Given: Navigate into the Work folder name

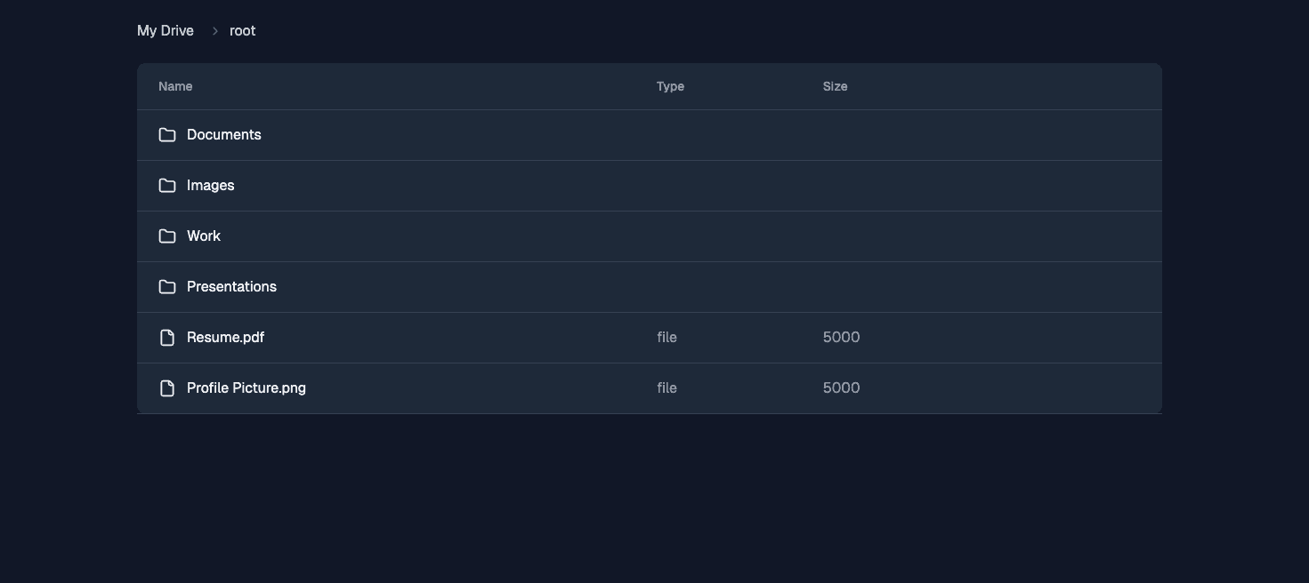Looking at the screenshot, I should 204,236.
